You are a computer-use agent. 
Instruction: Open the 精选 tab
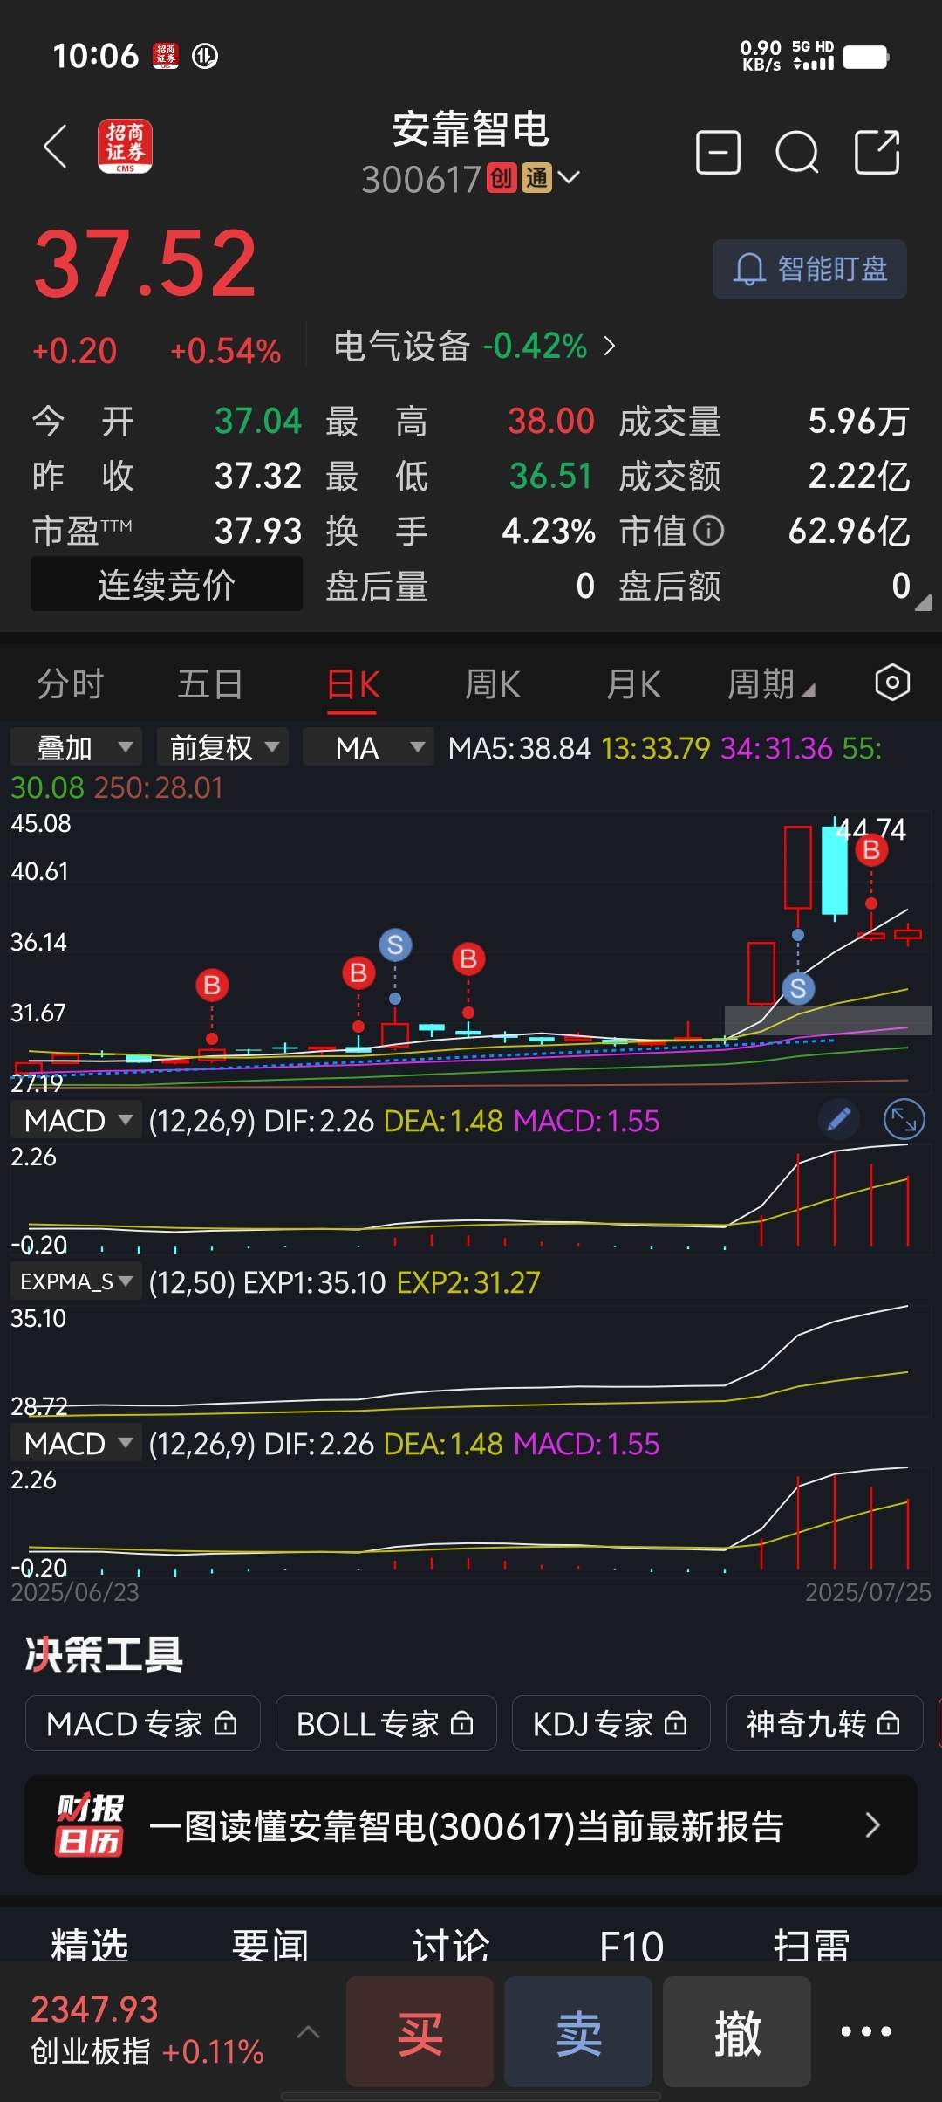[x=90, y=1946]
